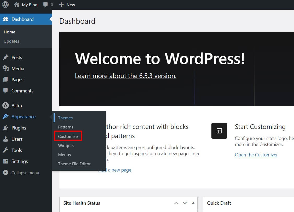Move Site Health Status widget up

click(x=176, y=203)
